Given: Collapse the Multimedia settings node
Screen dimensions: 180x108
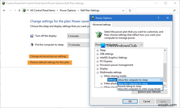Looking at the screenshot, I should [x=97, y=72].
